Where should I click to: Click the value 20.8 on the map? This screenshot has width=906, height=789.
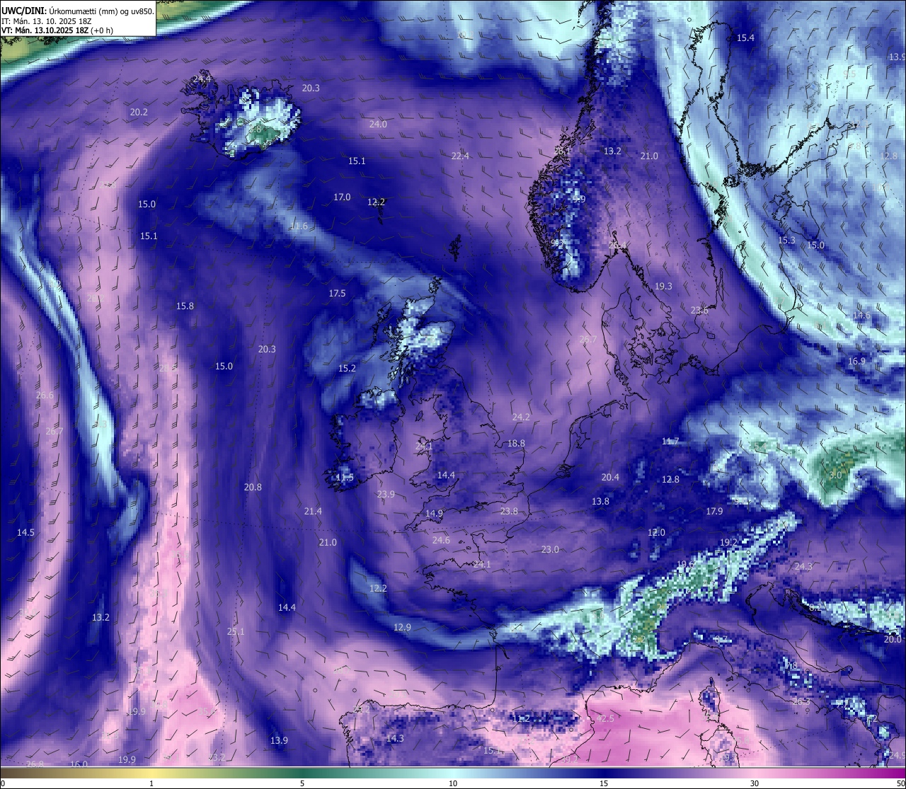(x=253, y=488)
